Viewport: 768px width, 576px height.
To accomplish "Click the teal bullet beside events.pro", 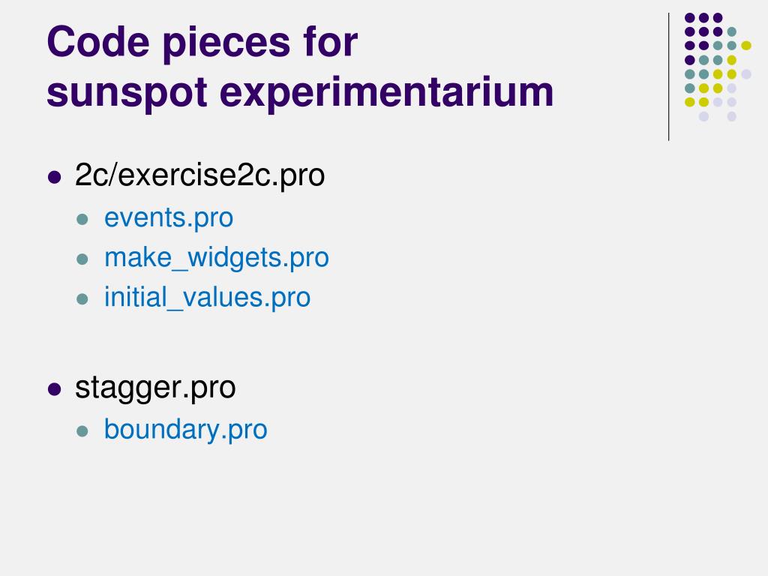I will (82, 219).
